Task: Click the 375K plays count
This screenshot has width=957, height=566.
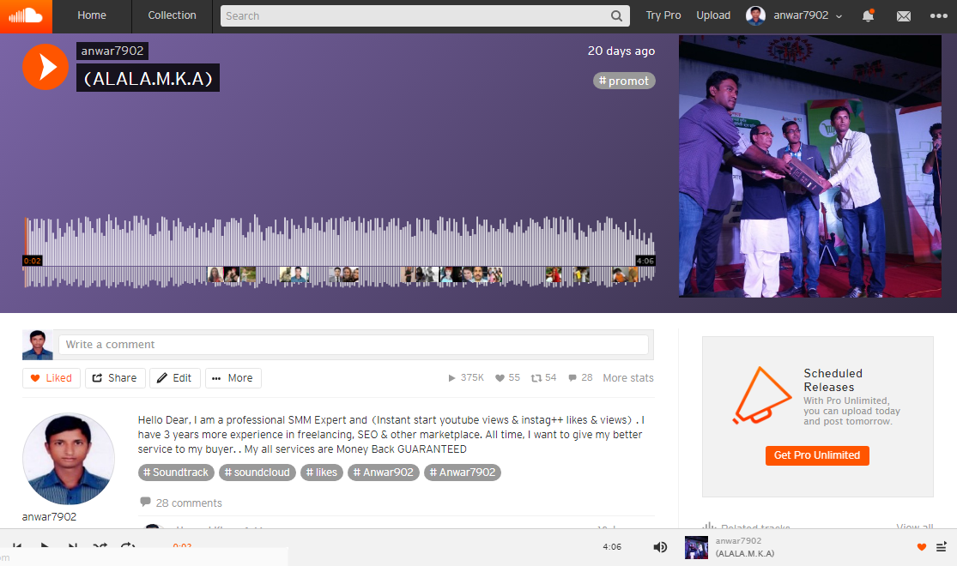Action: [x=466, y=378]
